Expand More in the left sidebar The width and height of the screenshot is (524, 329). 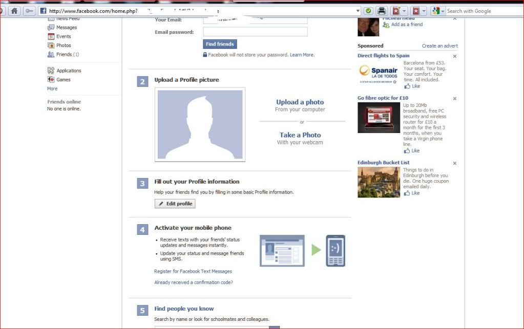point(52,89)
